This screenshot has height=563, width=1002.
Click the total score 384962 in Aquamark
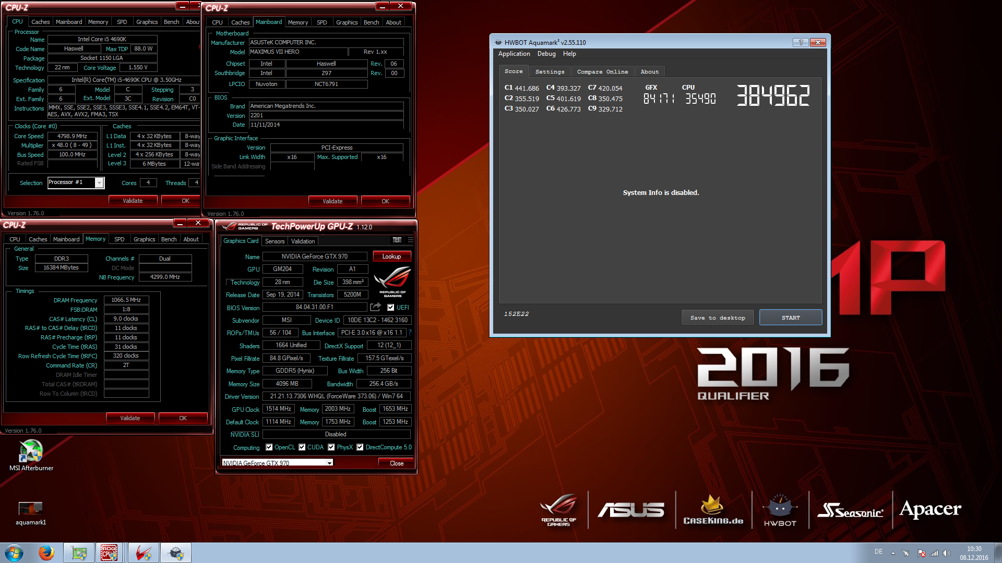[773, 96]
